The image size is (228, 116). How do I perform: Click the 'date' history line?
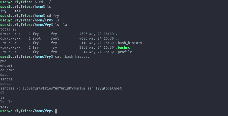click(4, 75)
